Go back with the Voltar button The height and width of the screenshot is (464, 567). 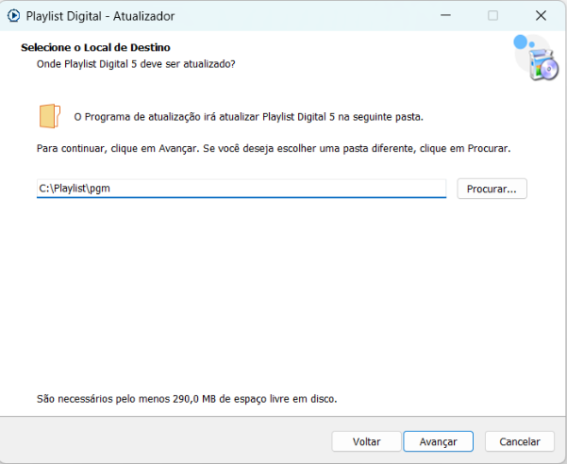[366, 441]
